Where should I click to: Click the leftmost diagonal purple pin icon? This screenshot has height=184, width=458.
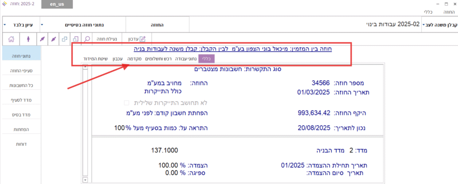(42, 39)
